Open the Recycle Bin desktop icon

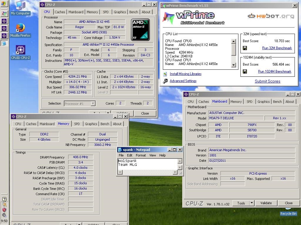point(288,212)
